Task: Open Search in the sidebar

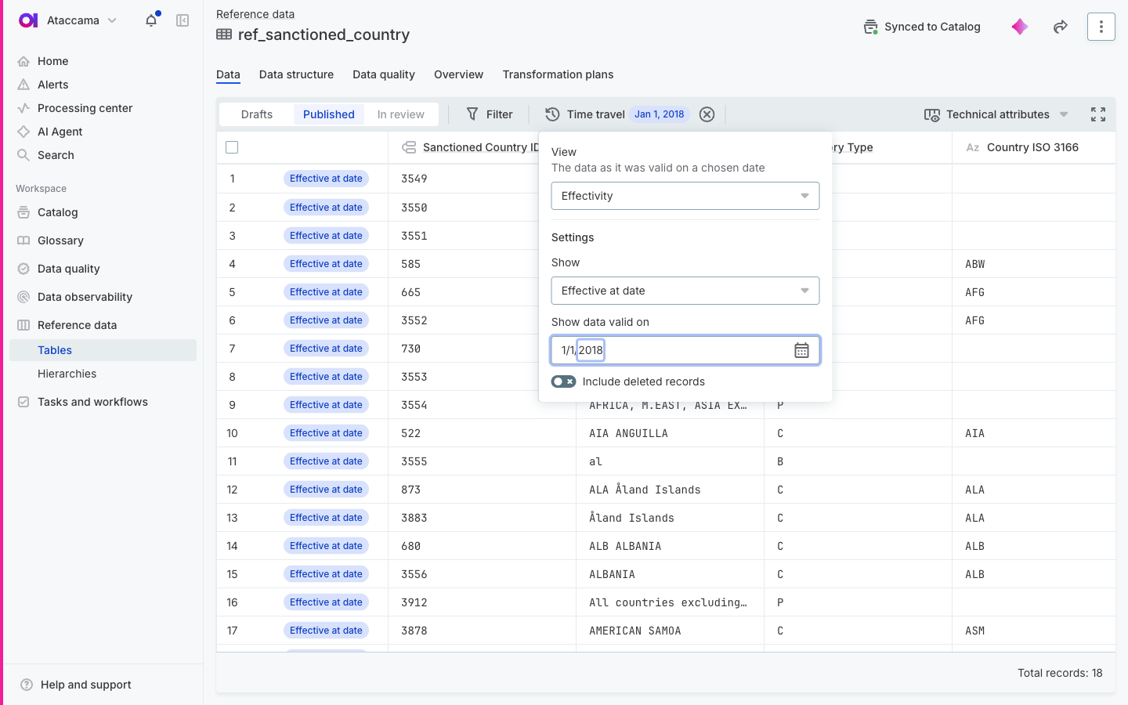Action: coord(56,155)
